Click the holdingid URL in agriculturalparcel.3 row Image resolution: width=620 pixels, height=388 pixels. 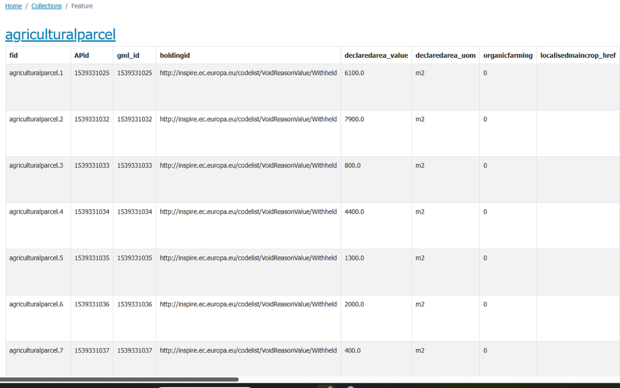coord(248,165)
